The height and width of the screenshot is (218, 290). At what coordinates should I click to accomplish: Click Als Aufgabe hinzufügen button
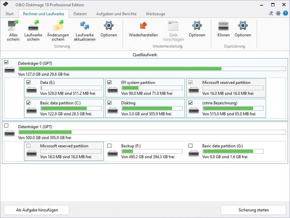click(x=37, y=210)
